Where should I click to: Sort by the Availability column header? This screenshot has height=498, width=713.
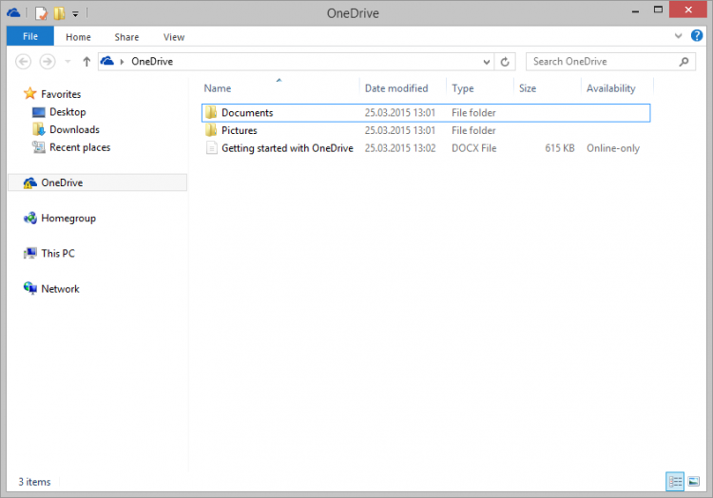(610, 88)
